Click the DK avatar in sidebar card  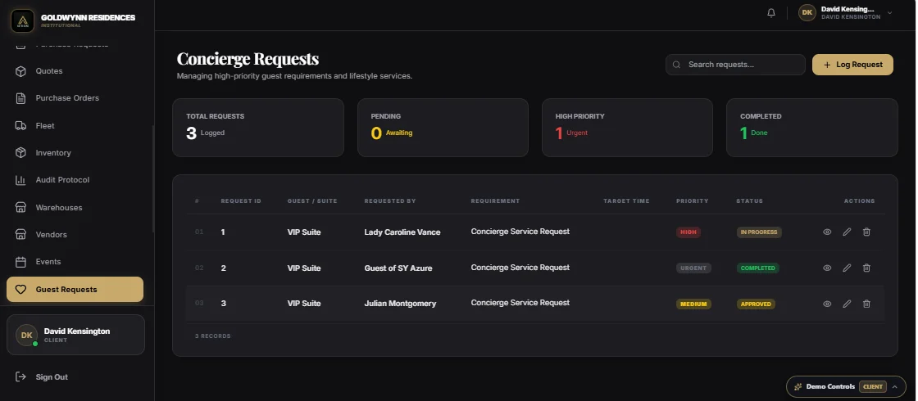coord(26,335)
